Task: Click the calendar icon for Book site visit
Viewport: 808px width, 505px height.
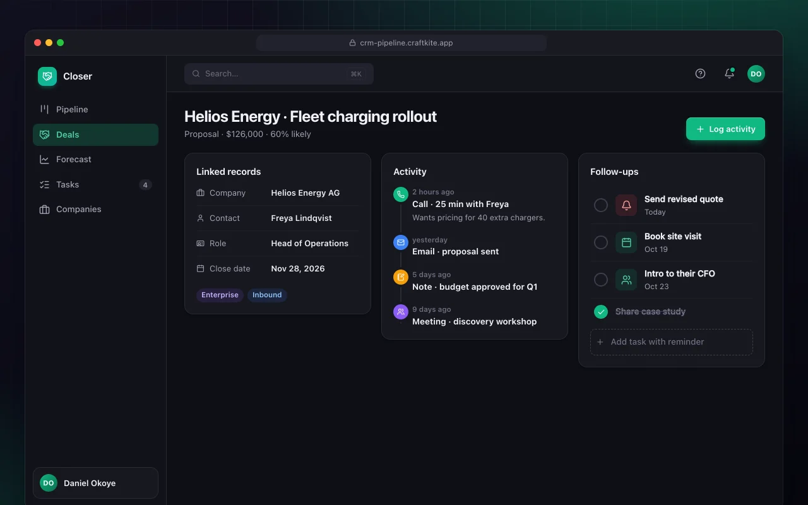Action: click(x=626, y=242)
